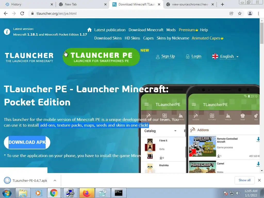
Task: Open the Premium menu item
Action: click(x=188, y=30)
